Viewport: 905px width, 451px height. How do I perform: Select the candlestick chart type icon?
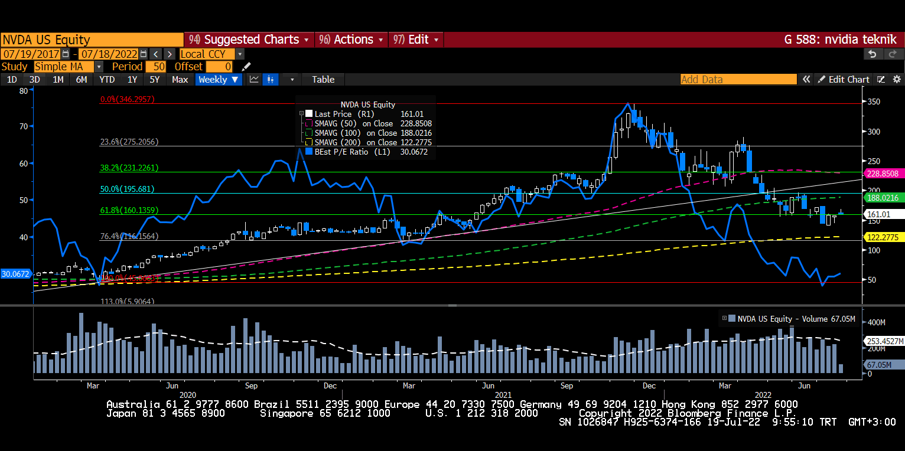[x=271, y=79]
